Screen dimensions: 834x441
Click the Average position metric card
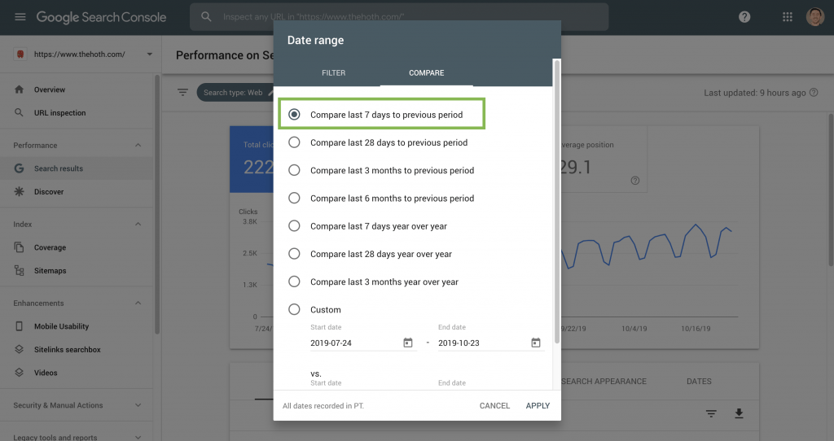(604, 159)
